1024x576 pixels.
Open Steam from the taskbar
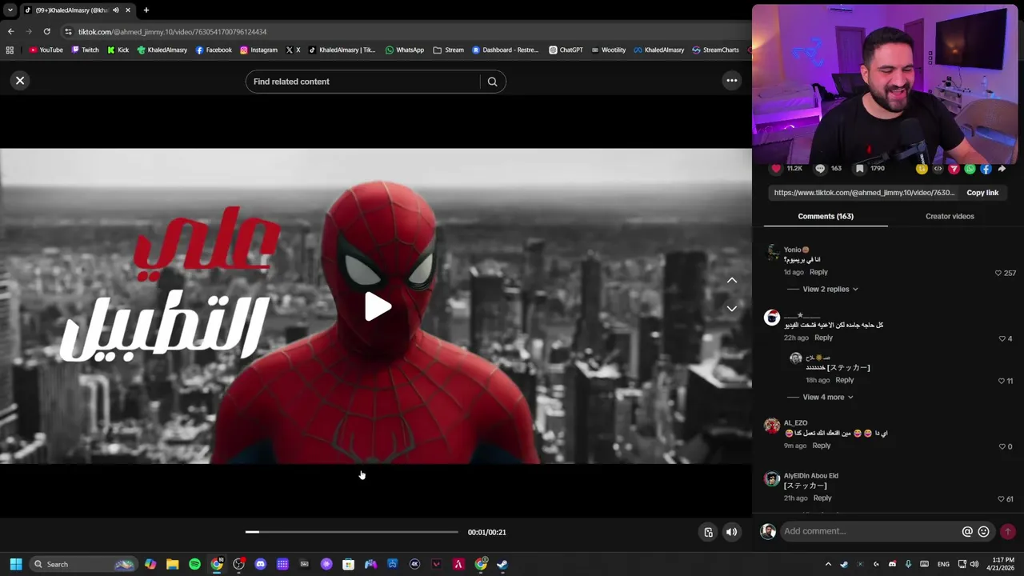click(502, 564)
